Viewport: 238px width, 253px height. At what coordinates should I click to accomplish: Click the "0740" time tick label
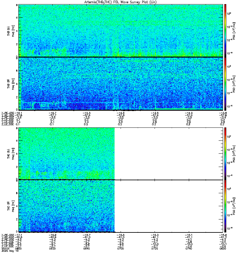click(x=189, y=249)
